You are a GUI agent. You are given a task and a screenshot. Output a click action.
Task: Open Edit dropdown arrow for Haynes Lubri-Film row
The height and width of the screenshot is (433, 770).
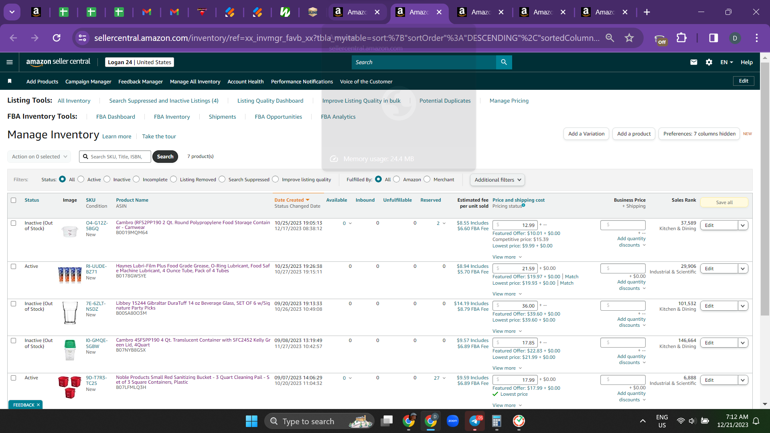tap(743, 269)
